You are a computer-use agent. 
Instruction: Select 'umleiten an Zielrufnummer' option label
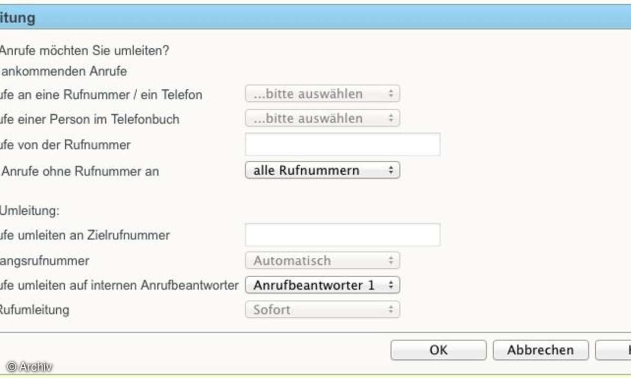tap(85, 235)
